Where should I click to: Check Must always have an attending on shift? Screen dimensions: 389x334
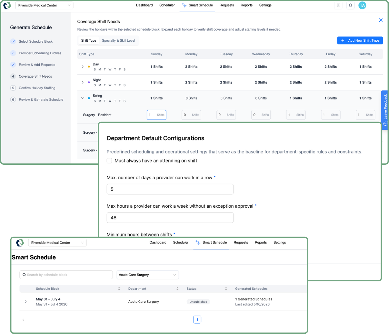109,161
